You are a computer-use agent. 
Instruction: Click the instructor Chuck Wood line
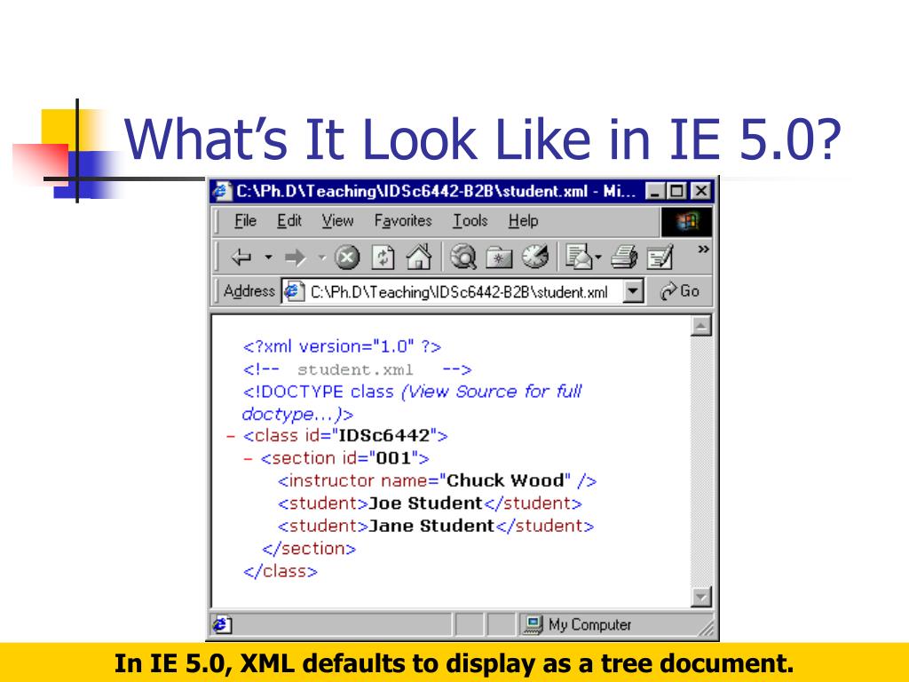pos(437,480)
